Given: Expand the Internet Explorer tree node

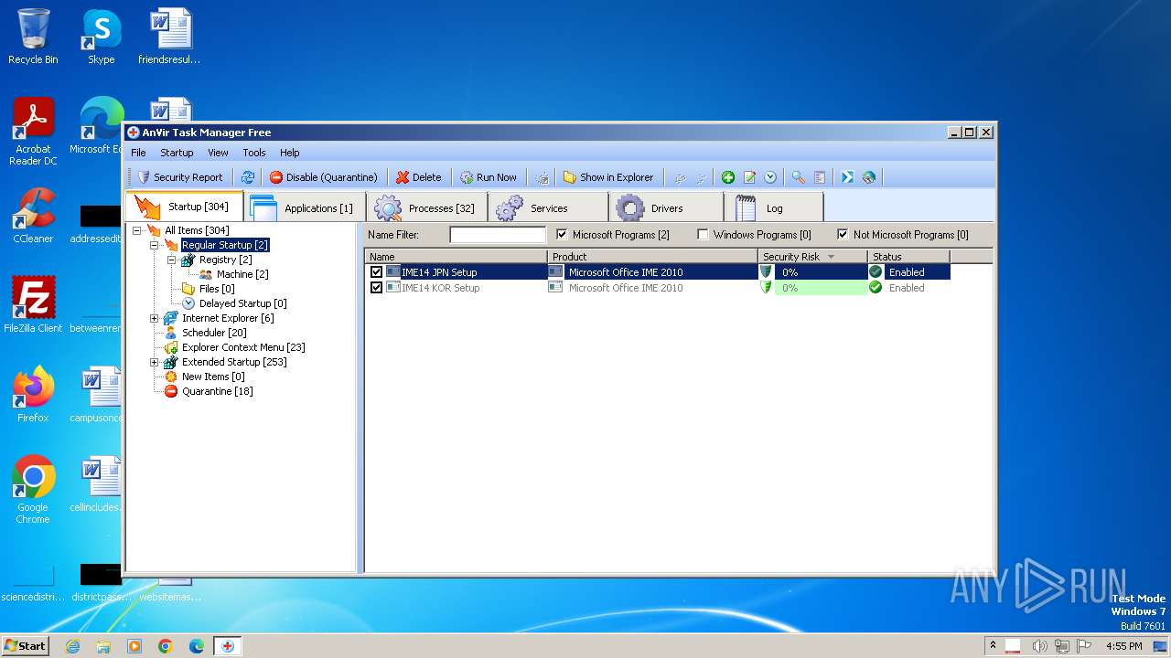Looking at the screenshot, I should point(154,318).
